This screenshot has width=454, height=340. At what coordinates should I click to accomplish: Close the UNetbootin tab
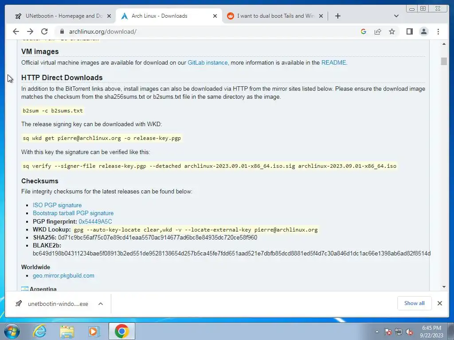click(109, 16)
